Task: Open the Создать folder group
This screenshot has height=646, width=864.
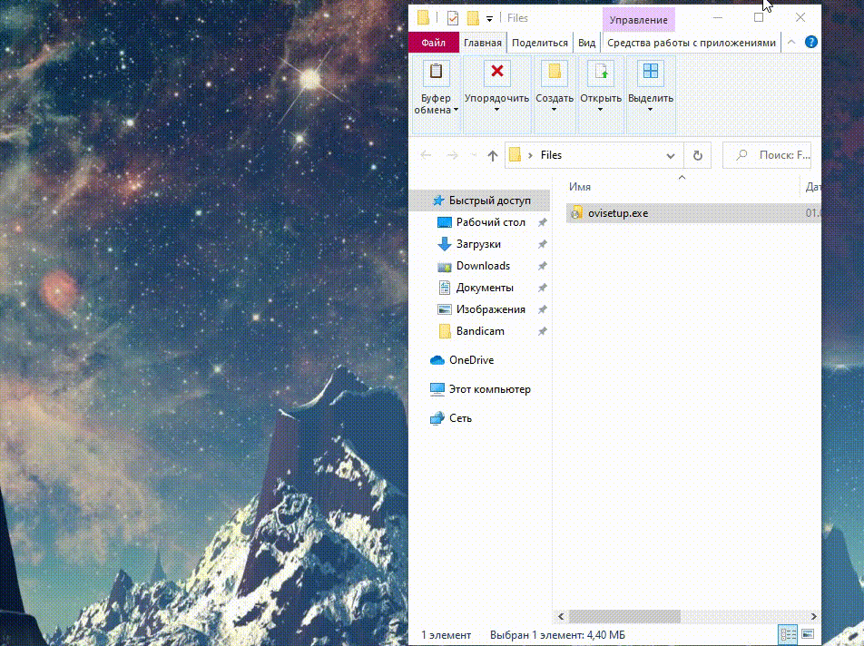Action: (x=554, y=91)
